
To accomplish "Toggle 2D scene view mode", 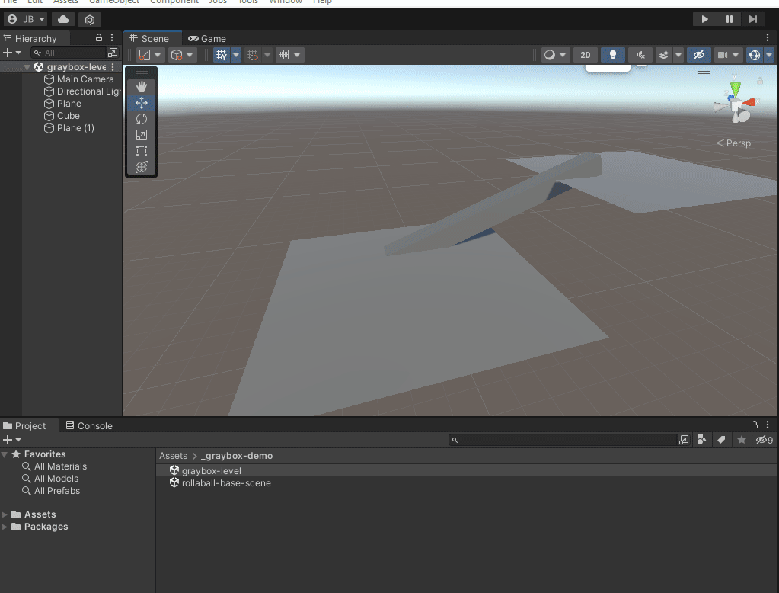I will [x=586, y=55].
